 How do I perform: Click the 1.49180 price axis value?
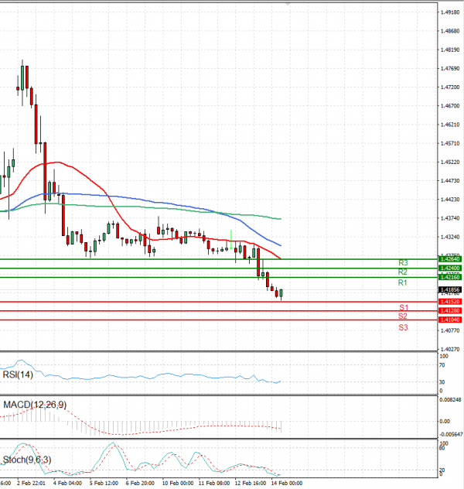pos(450,12)
